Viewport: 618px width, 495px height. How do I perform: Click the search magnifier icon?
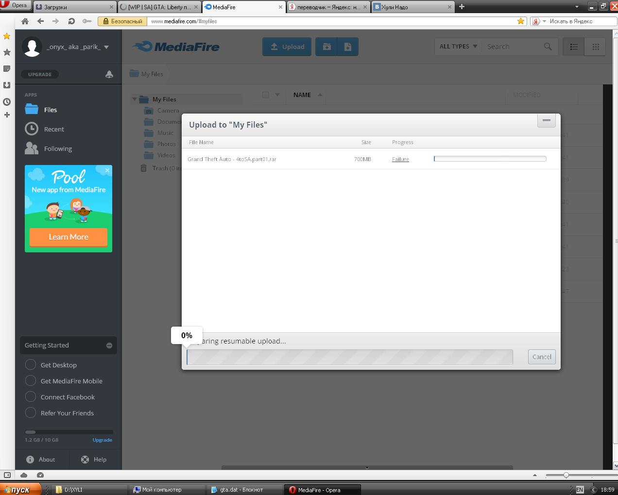[x=548, y=47]
